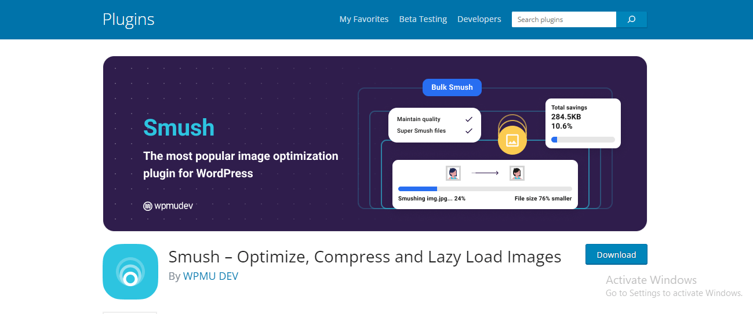Screen dimensions: 753x314
Task: Click the Bulk Smush button in the banner
Action: pos(452,87)
